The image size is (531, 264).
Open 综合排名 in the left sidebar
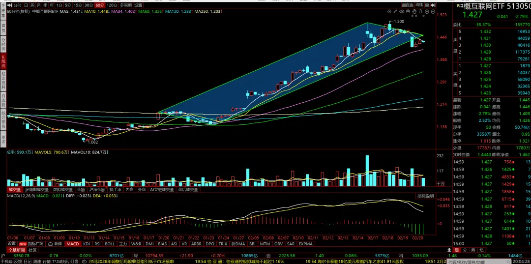3,120
